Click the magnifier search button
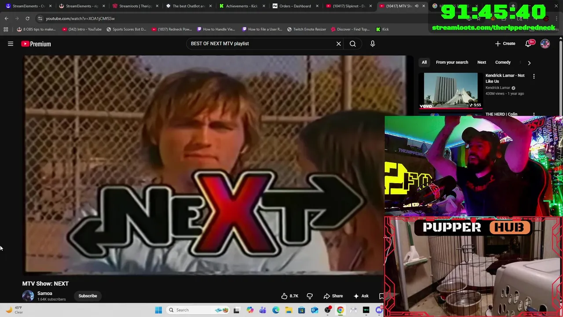The width and height of the screenshot is (563, 317). click(353, 44)
